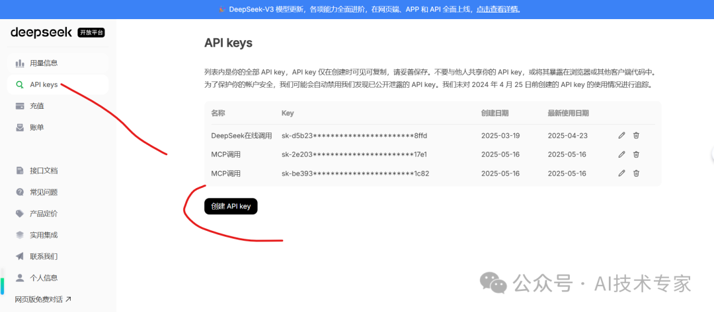This screenshot has width=714, height=312.
Task: Edit the DeepSeek在线调用 key name
Action: (621, 135)
